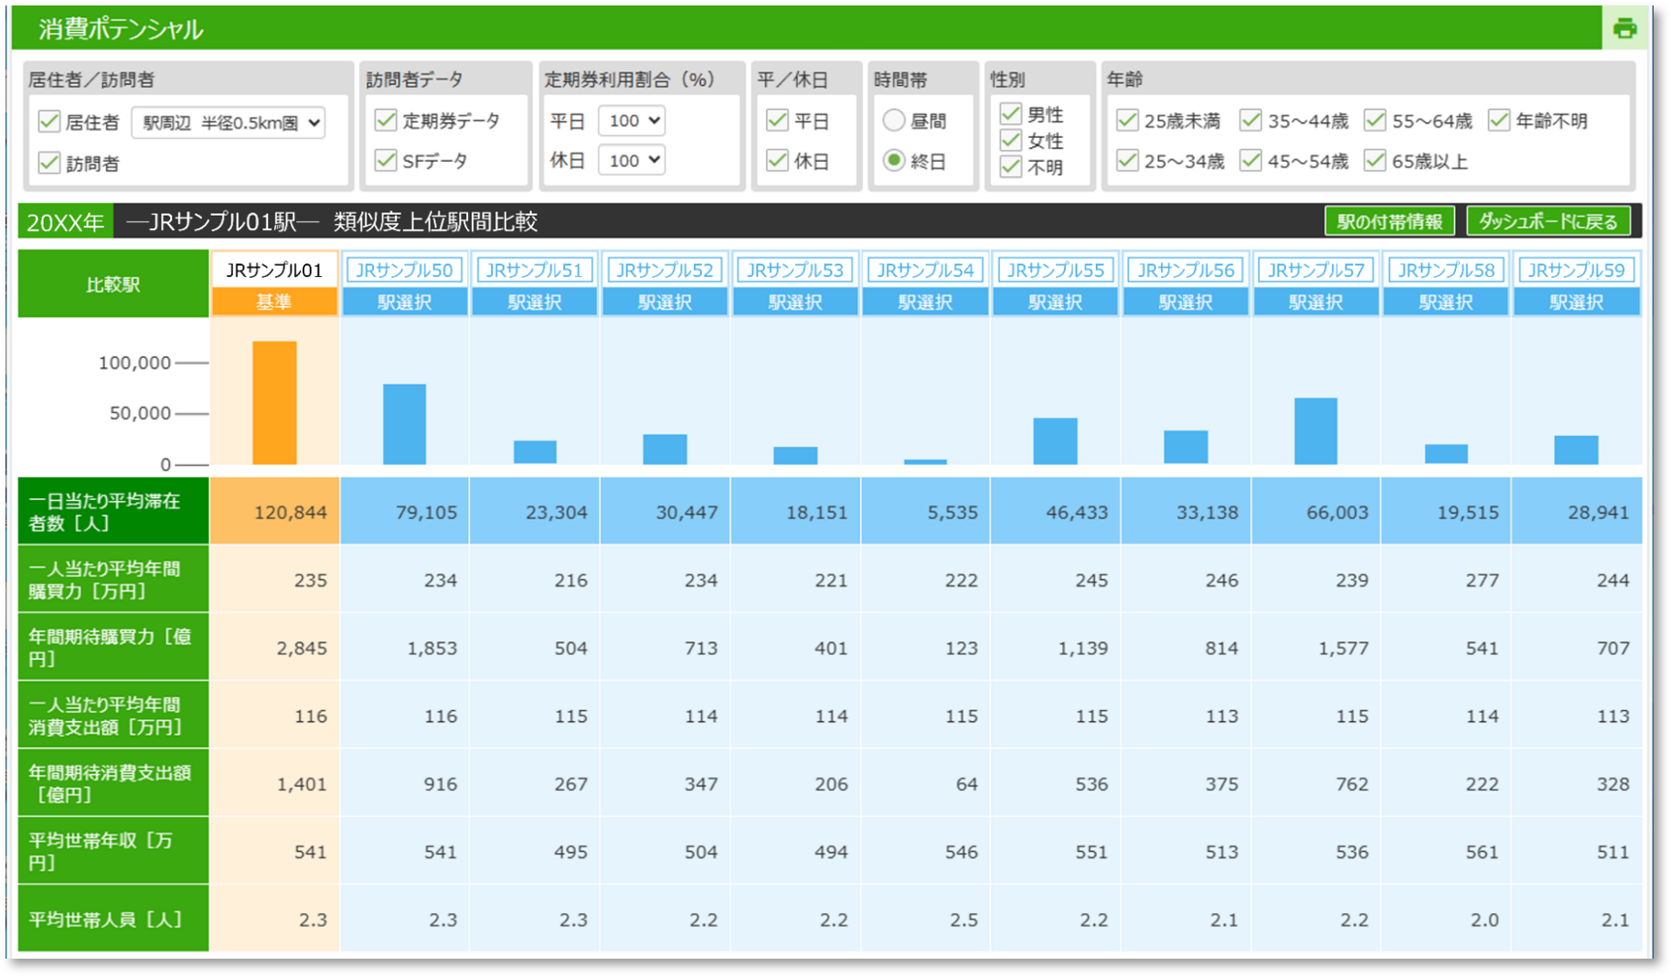Viewport: 1671px width, 976px height.
Task: Click 駅選択 under JRサンプル56
Action: (1186, 302)
